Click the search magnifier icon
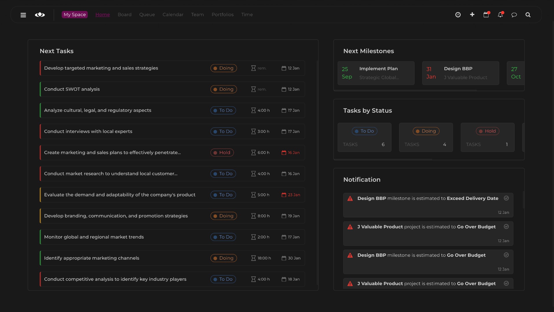 (528, 15)
